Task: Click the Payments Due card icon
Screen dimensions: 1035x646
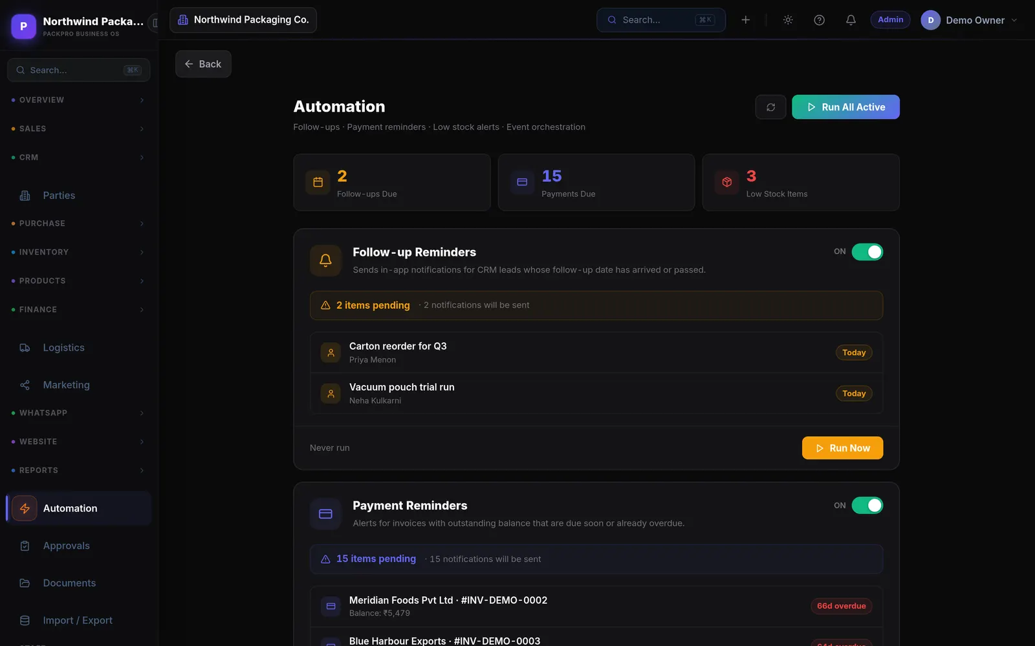Action: (522, 182)
